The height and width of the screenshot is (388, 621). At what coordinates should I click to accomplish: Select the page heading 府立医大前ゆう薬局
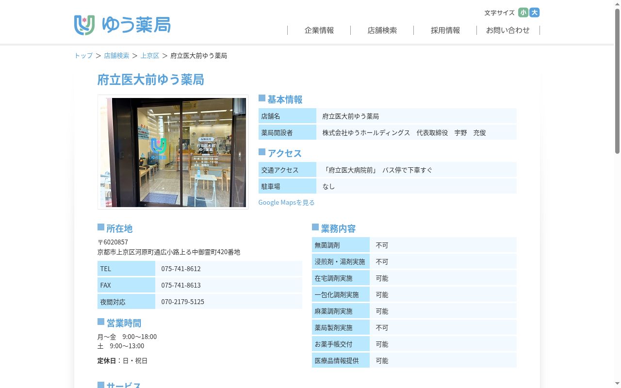151,80
